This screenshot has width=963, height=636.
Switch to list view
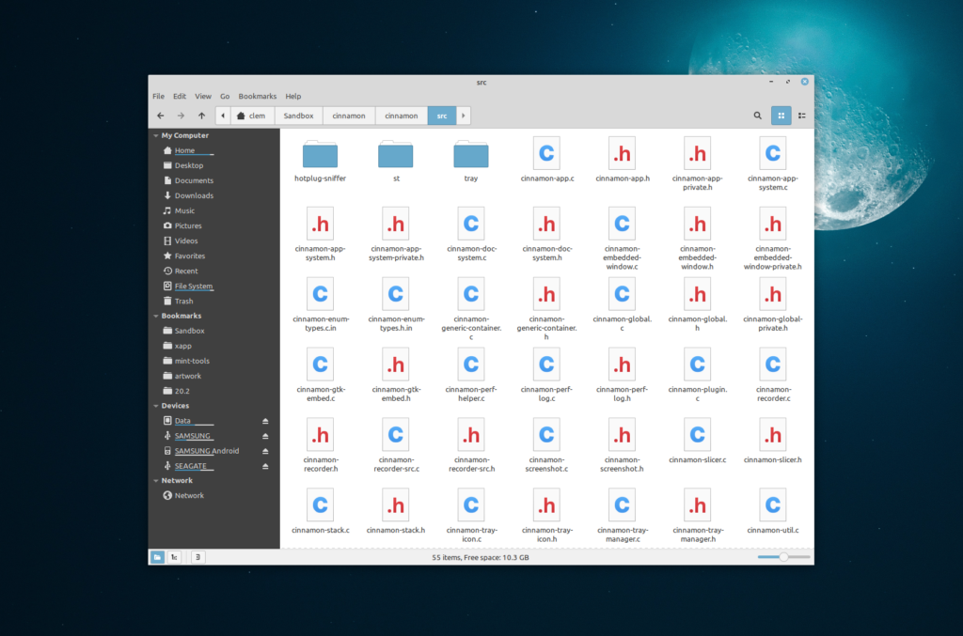pos(802,116)
